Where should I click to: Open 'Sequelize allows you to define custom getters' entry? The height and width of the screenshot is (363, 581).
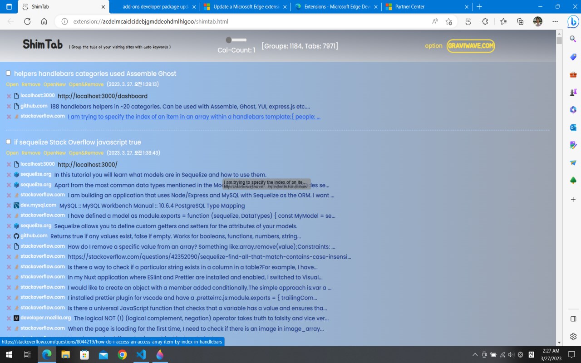coord(176,226)
